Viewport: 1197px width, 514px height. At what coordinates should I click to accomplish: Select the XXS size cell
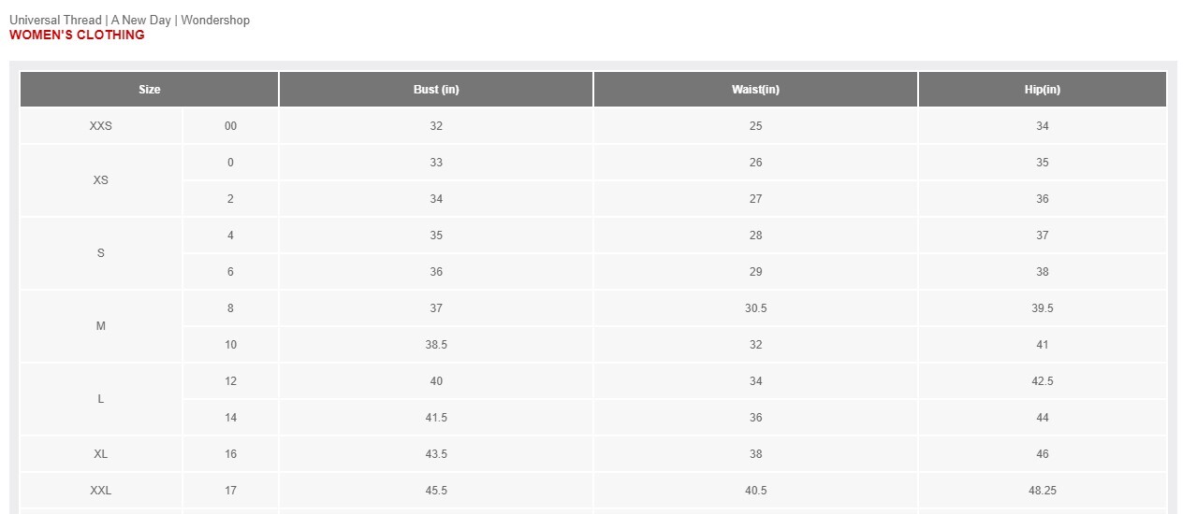pyautogui.click(x=101, y=126)
